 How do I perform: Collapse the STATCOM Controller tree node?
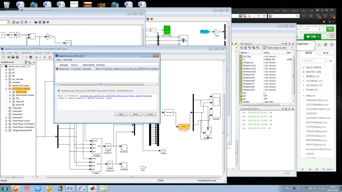tap(6, 88)
